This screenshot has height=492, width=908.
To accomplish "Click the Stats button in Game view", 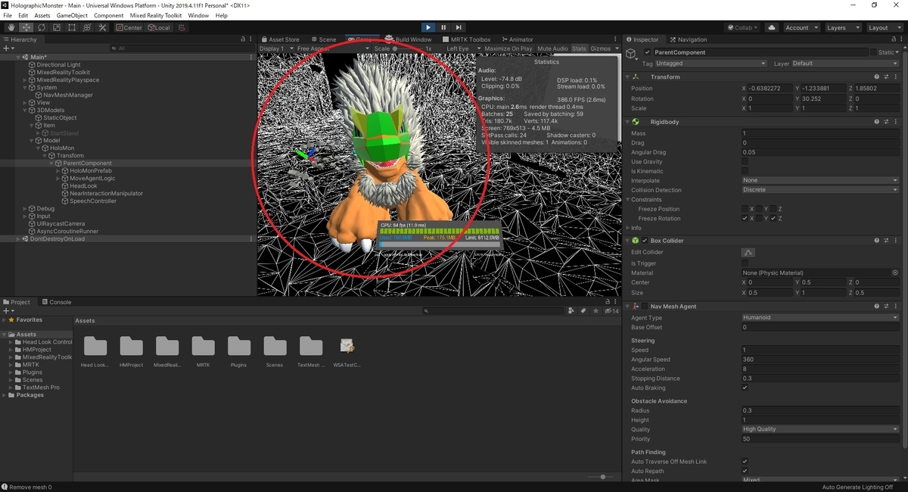I will [579, 48].
